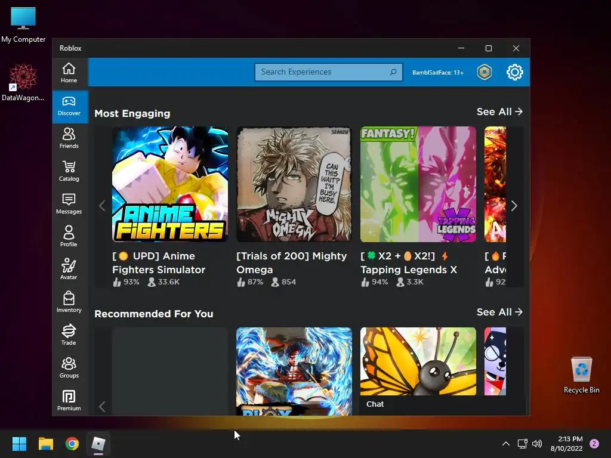Open File Explorer from the taskbar

point(45,444)
